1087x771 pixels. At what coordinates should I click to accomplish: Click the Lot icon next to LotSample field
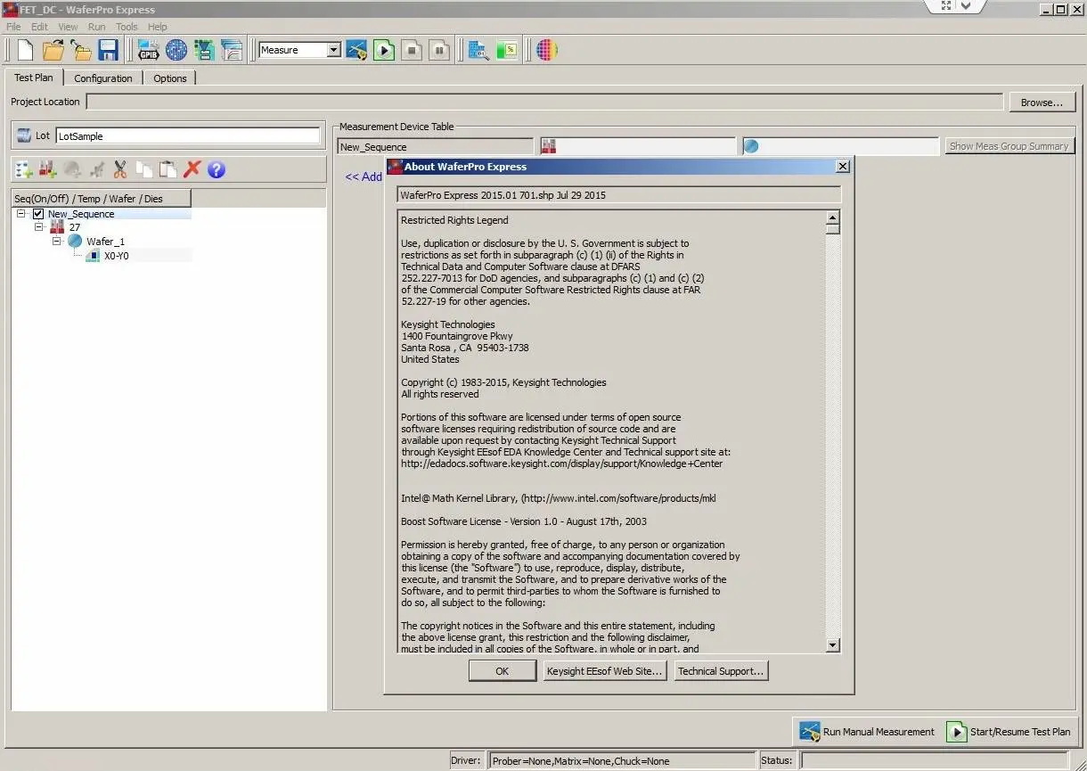click(x=24, y=136)
